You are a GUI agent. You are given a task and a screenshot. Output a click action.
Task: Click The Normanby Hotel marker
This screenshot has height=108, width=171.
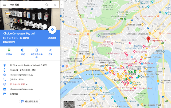[88, 34]
